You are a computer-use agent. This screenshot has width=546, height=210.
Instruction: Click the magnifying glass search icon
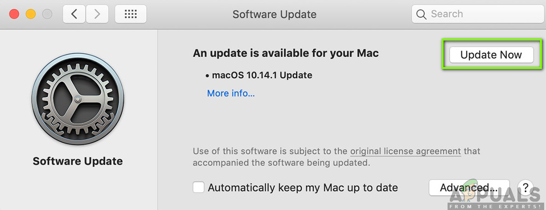[421, 14]
